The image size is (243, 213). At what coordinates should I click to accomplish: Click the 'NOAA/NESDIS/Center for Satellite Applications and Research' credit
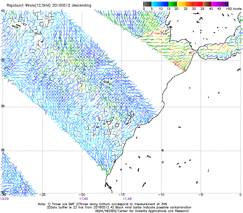point(142,211)
